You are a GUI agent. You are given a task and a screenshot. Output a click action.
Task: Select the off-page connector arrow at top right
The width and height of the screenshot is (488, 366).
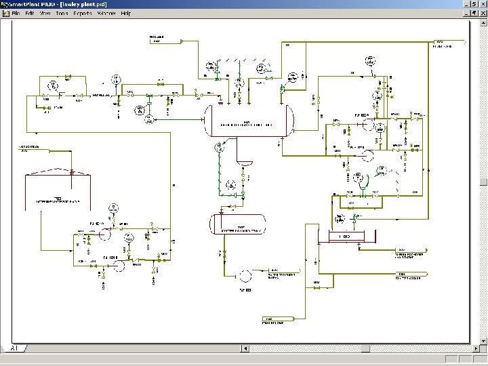click(x=450, y=42)
